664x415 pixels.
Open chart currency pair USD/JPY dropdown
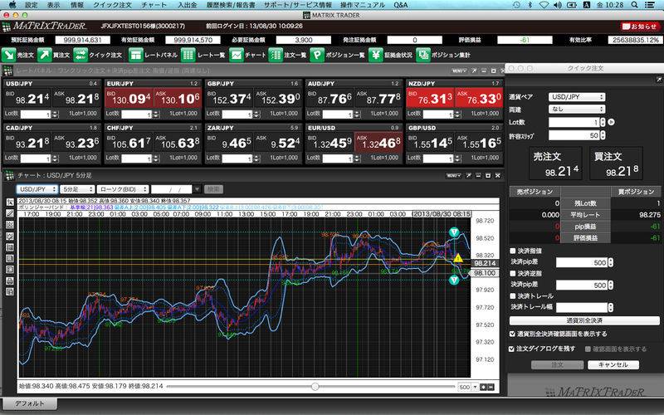tap(37, 189)
